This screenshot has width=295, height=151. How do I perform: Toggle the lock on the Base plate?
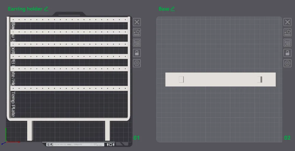point(287,53)
